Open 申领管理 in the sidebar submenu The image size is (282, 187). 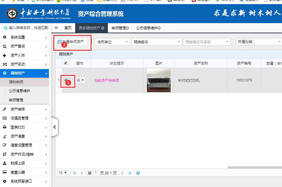(16, 100)
